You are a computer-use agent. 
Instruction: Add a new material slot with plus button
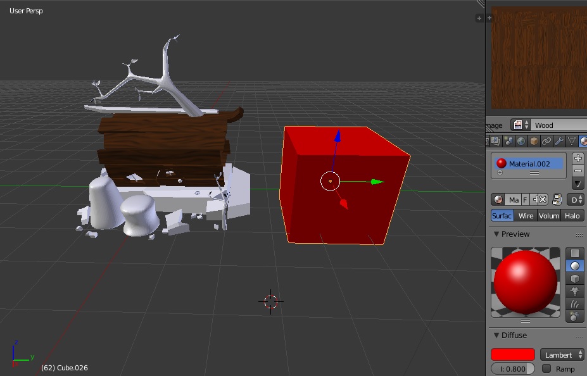578,158
